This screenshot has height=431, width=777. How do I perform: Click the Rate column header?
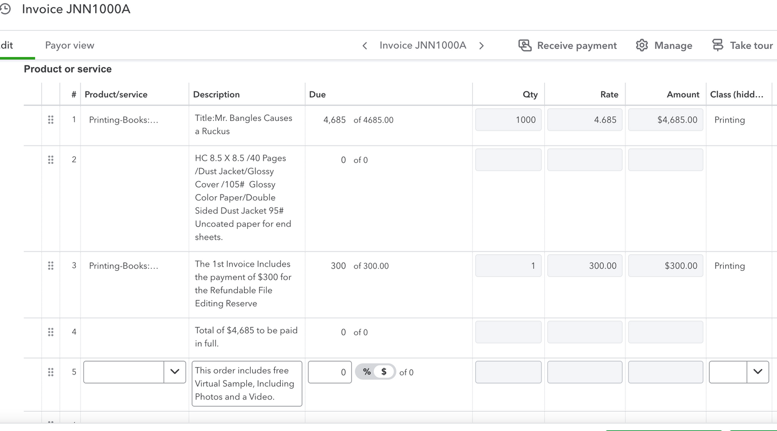tap(609, 95)
